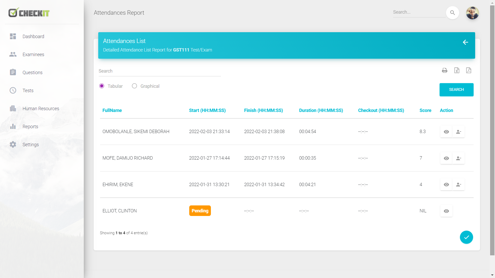Click the name MOFE, DAMIJO RICHARD

click(x=128, y=158)
